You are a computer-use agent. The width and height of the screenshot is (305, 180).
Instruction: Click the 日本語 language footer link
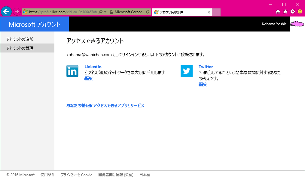(145, 175)
